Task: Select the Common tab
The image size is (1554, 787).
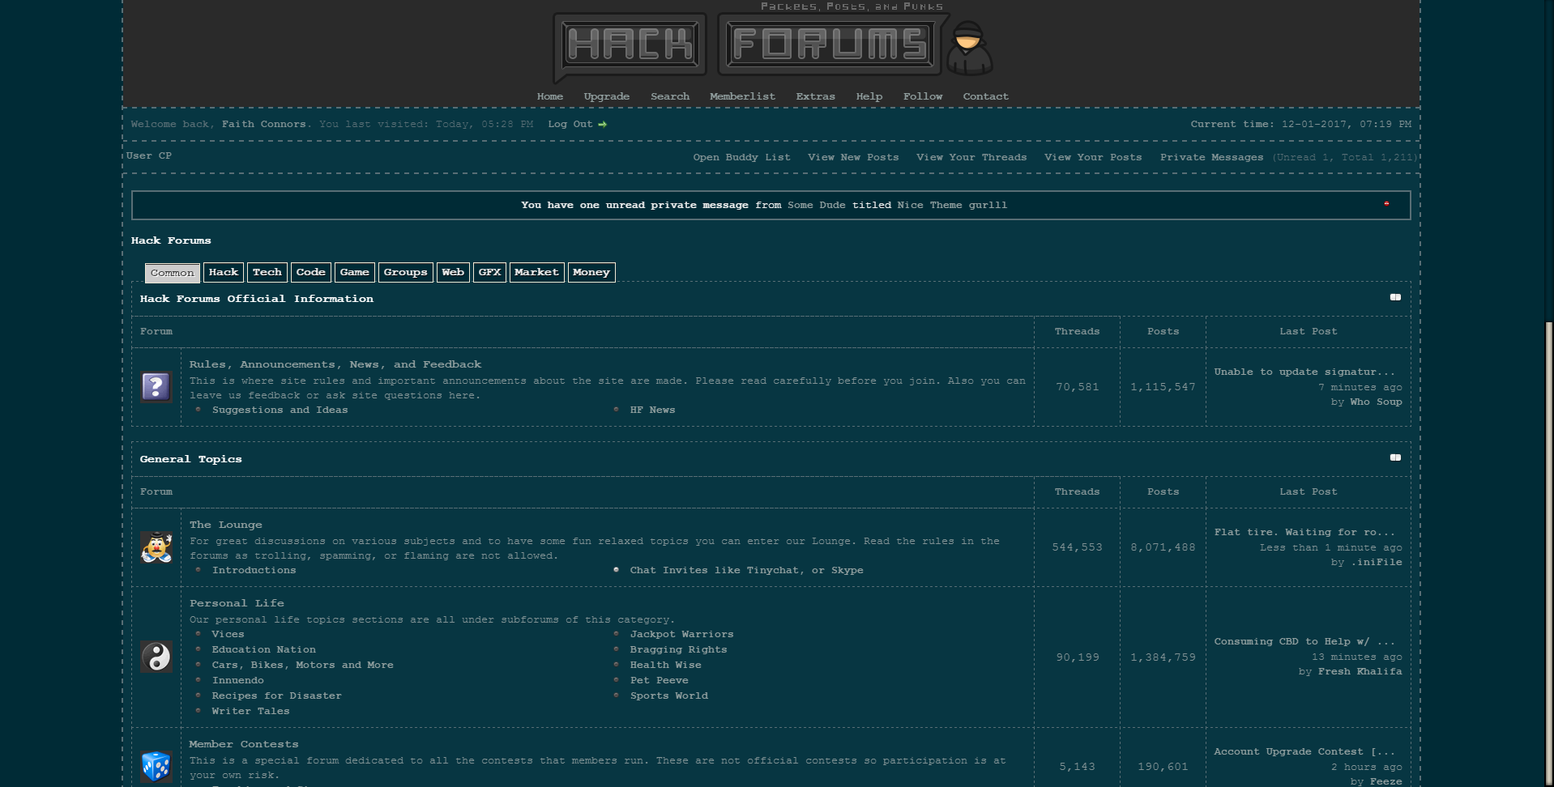Action: click(173, 273)
